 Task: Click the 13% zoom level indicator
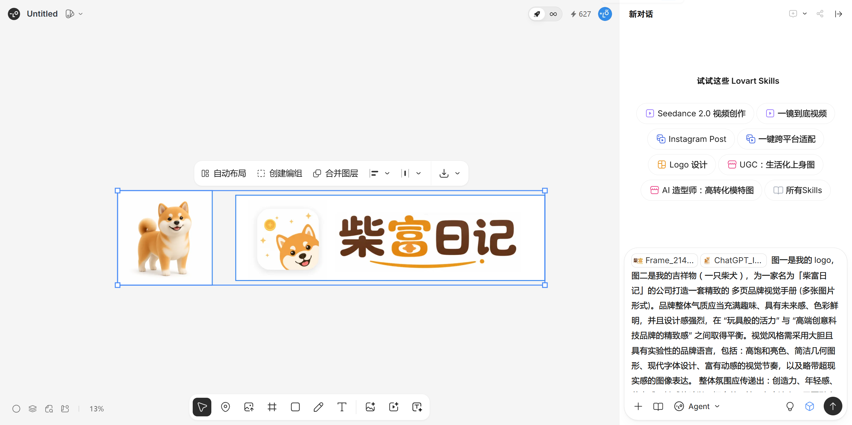(x=97, y=408)
